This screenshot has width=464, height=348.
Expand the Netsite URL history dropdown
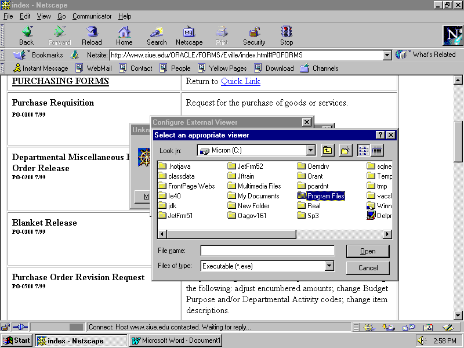coord(387,55)
